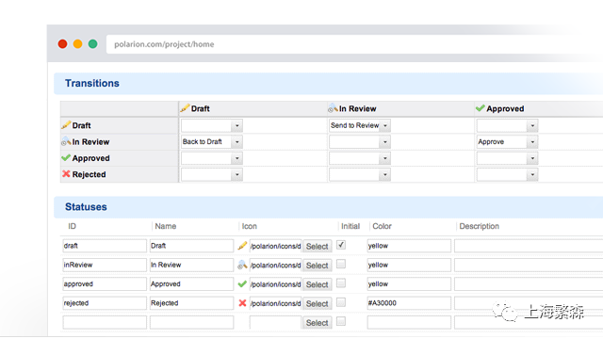The image size is (603, 339).
Task: Click the red close window button
Action: tap(63, 44)
